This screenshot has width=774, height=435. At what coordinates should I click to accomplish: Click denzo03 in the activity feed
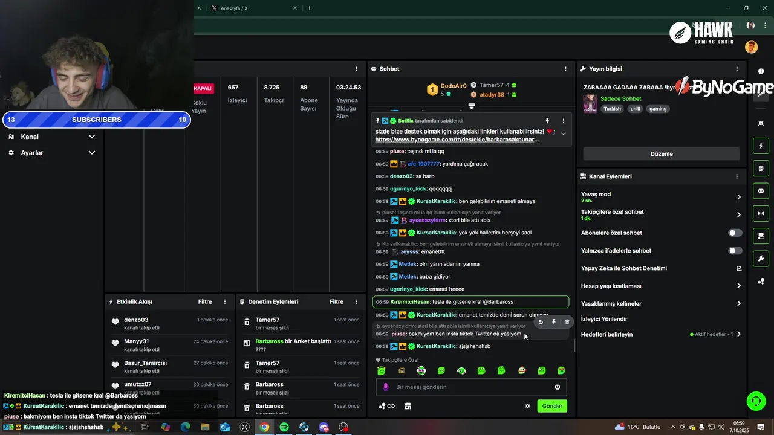(136, 320)
